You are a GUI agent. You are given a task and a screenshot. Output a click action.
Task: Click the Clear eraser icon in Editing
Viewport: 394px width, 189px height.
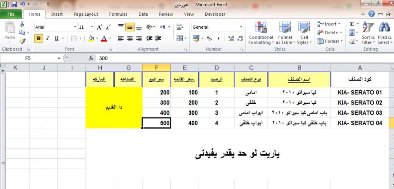[352, 41]
